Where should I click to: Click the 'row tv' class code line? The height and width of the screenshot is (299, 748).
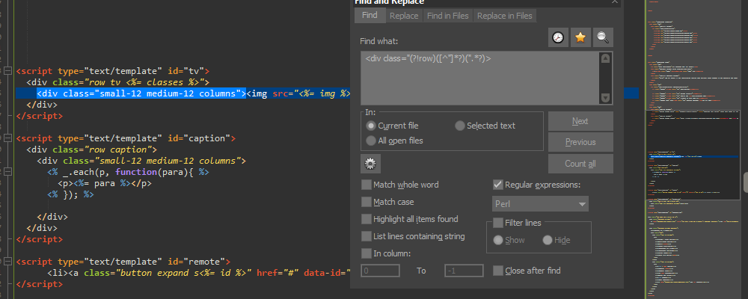click(118, 82)
